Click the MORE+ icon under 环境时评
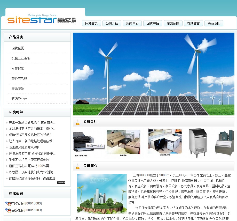 coord(61,182)
